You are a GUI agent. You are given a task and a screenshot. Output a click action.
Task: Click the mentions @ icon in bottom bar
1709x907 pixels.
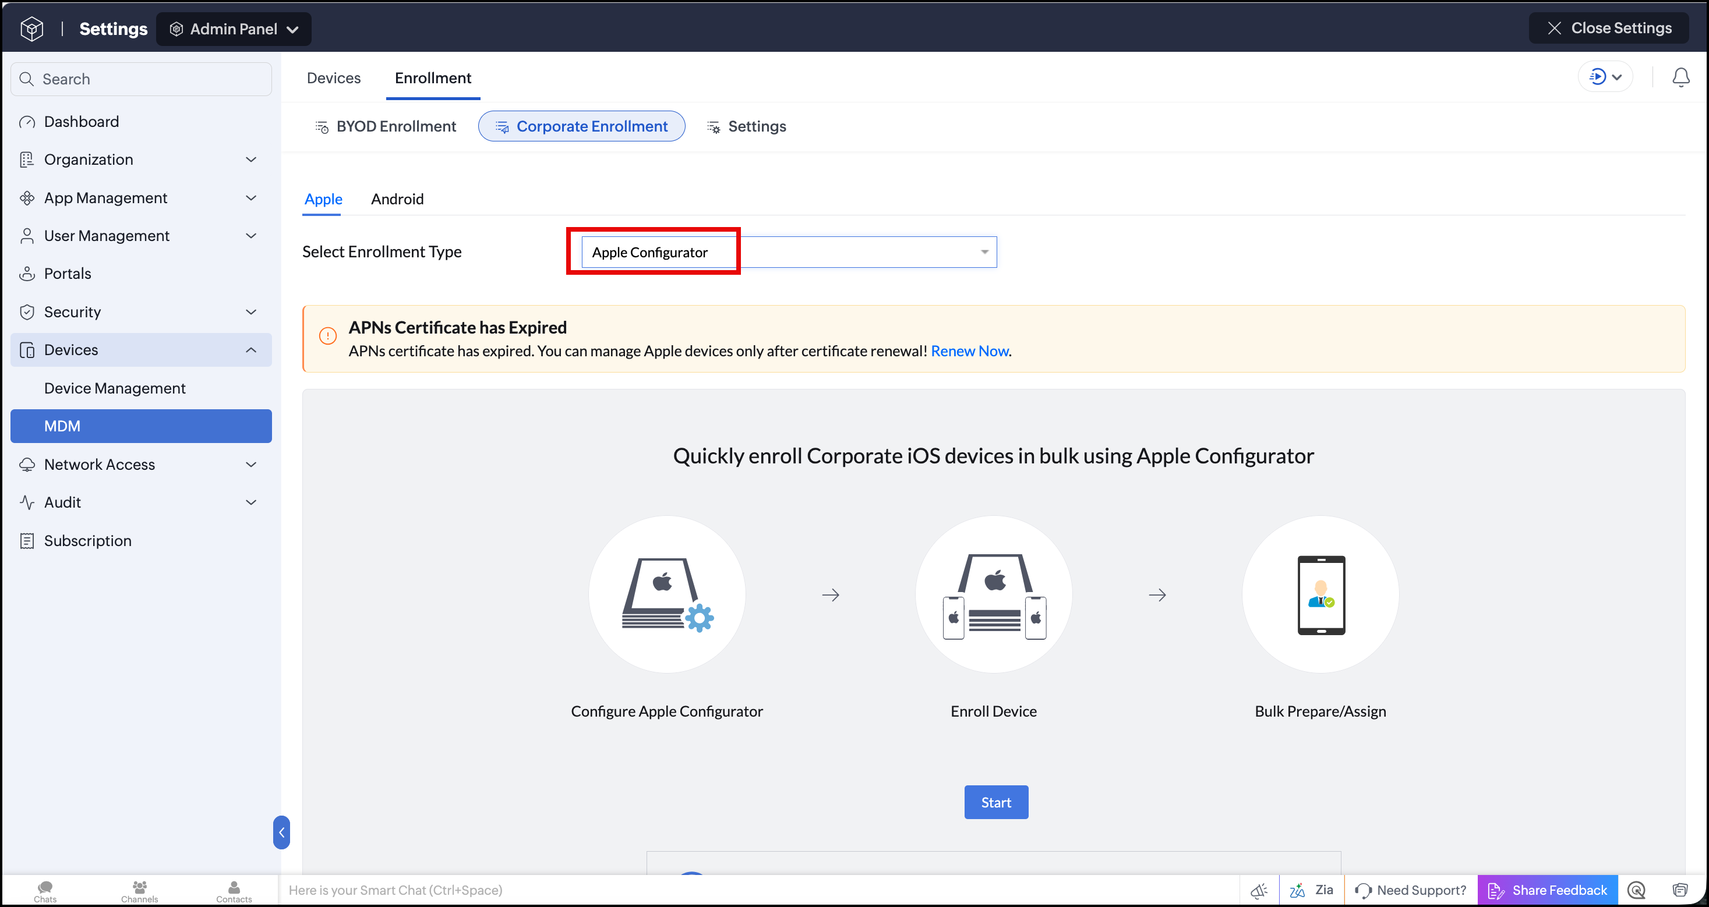coord(1637,891)
